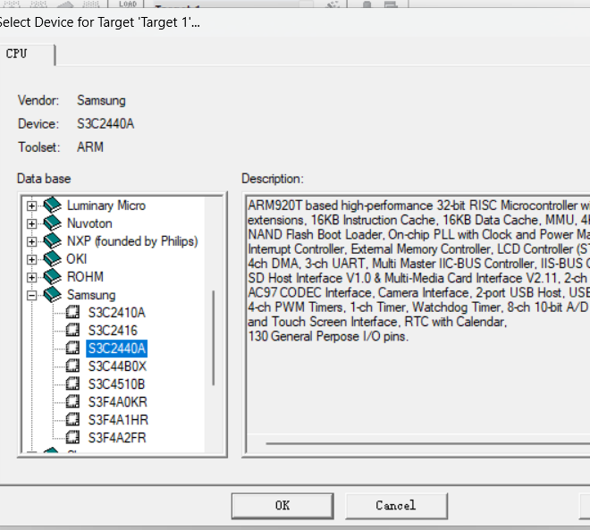
Task: Choose the S3F4A0KR device
Action: point(117,402)
